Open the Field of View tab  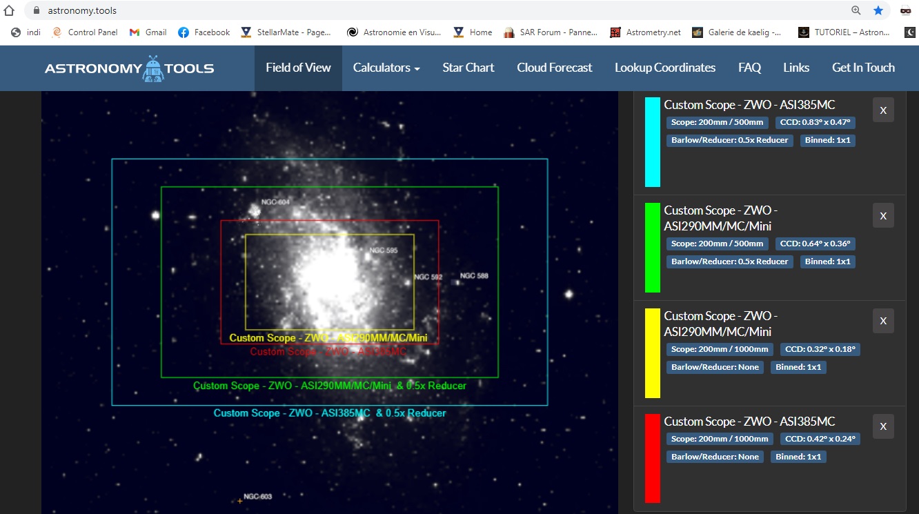pos(298,68)
